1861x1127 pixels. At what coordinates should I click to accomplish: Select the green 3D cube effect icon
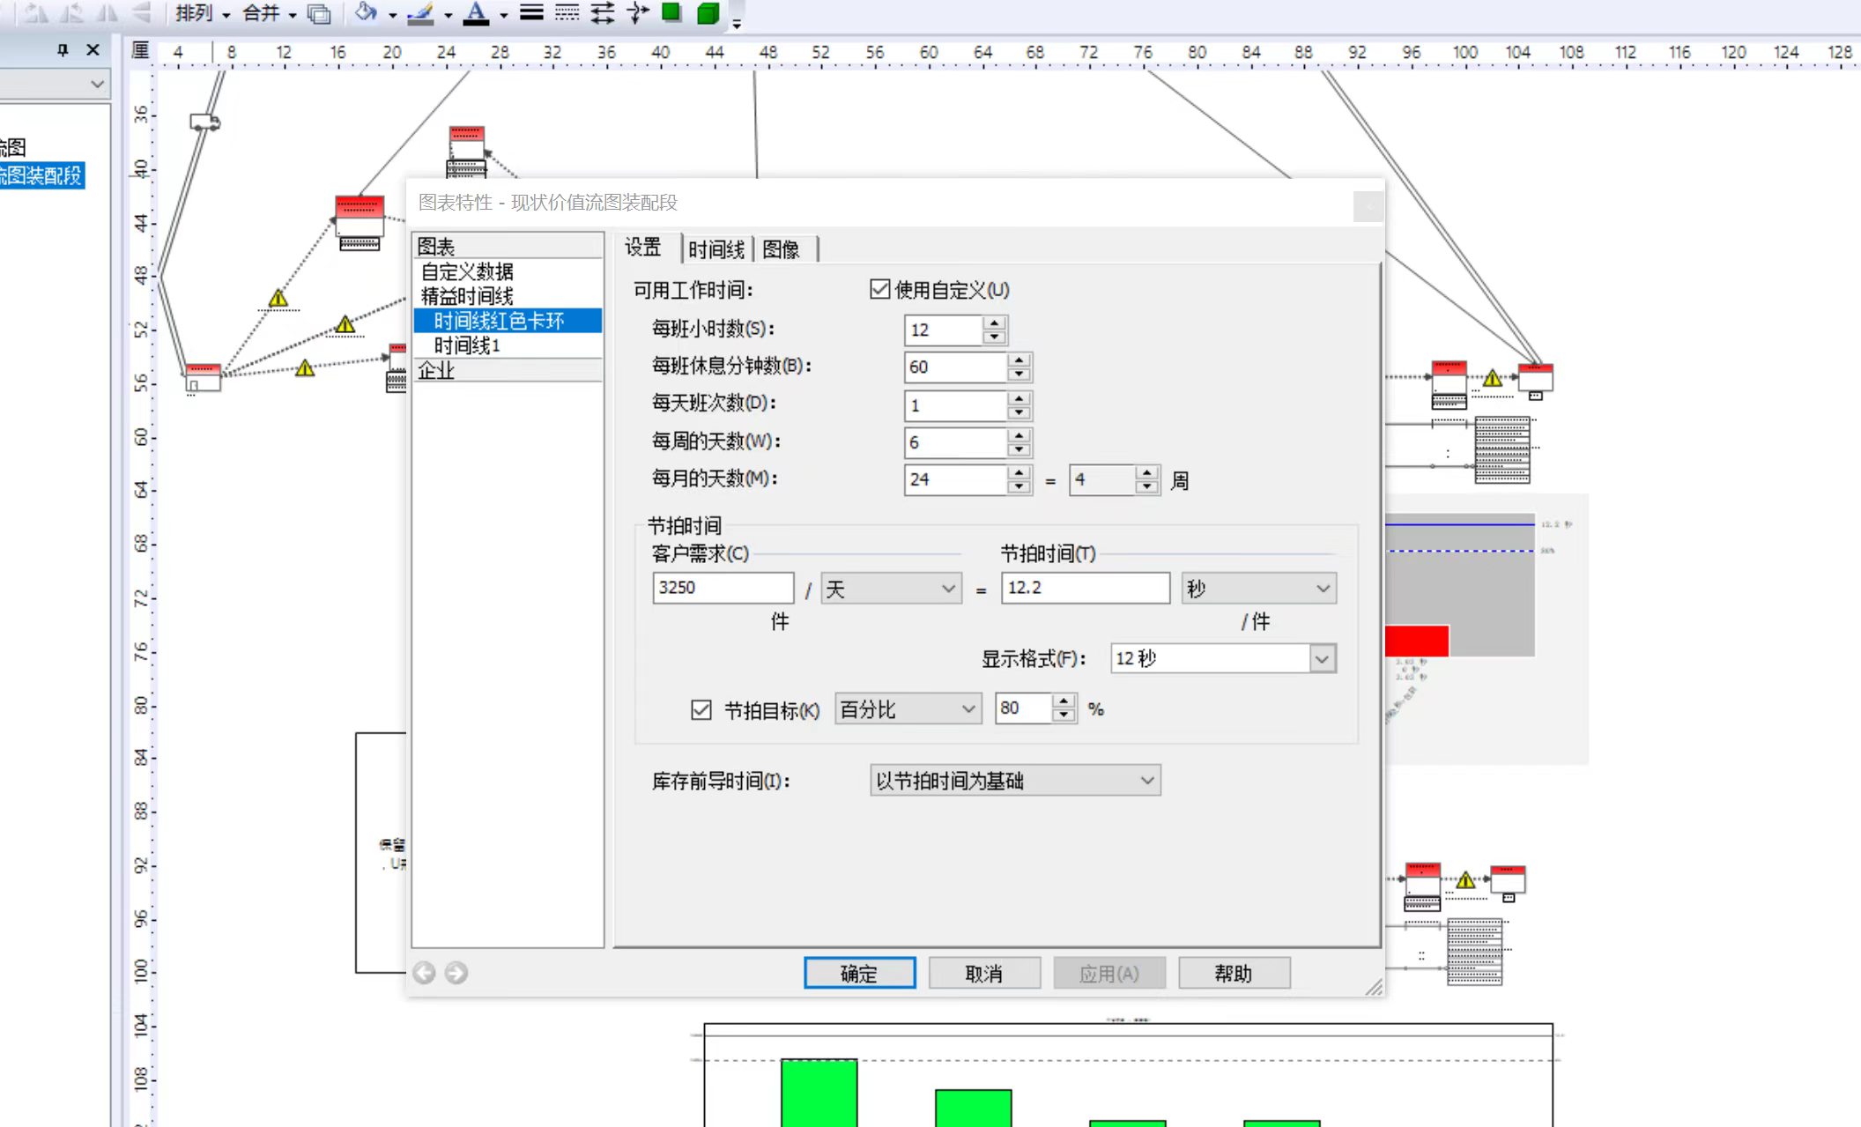point(708,12)
